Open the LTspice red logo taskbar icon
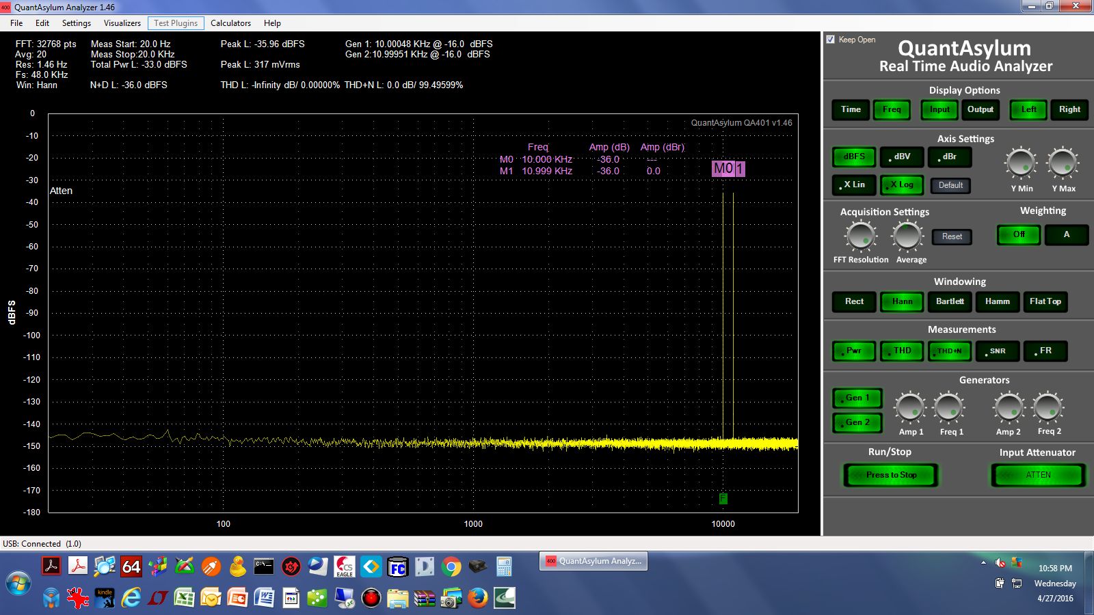The image size is (1094, 615). 157,598
